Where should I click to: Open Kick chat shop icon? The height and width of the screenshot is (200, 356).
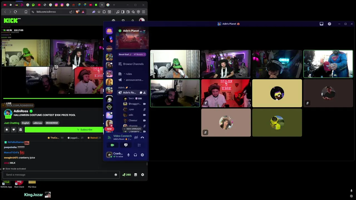pos(135,175)
